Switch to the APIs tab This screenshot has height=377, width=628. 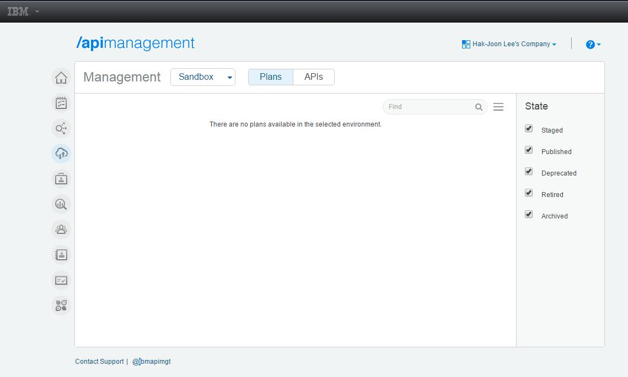click(314, 77)
